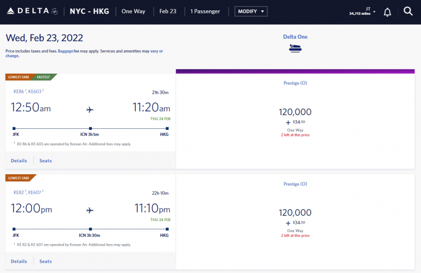Viewport: 421px width, 273px height.
Task: Click ICN 3h 5m layover stop marker
Action: (90, 129)
